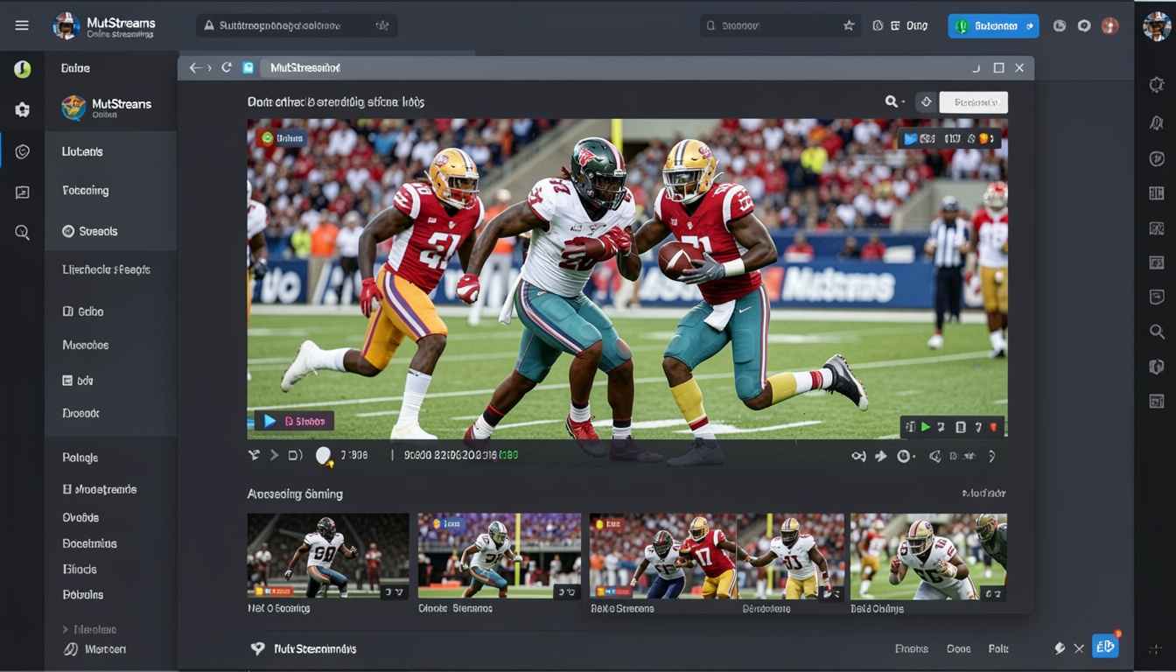Click the magnifier icon in left rail
Screen dimensions: 1176x672
pyautogui.click(x=23, y=233)
